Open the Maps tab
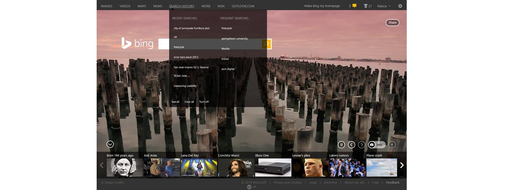 (142, 6)
